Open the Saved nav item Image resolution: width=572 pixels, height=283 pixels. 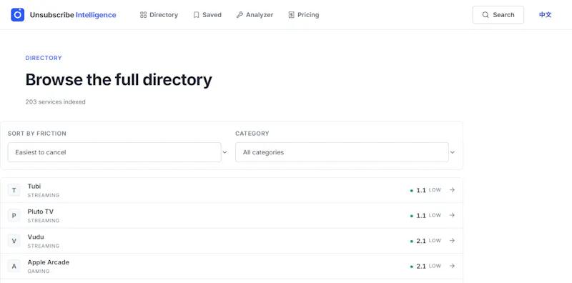[x=207, y=15]
